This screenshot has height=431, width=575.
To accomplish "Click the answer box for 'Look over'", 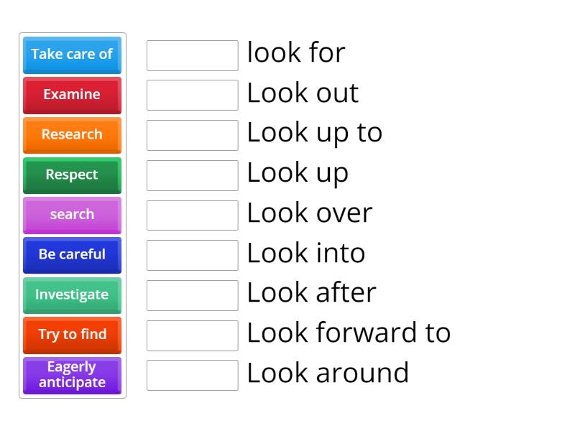I will point(192,215).
